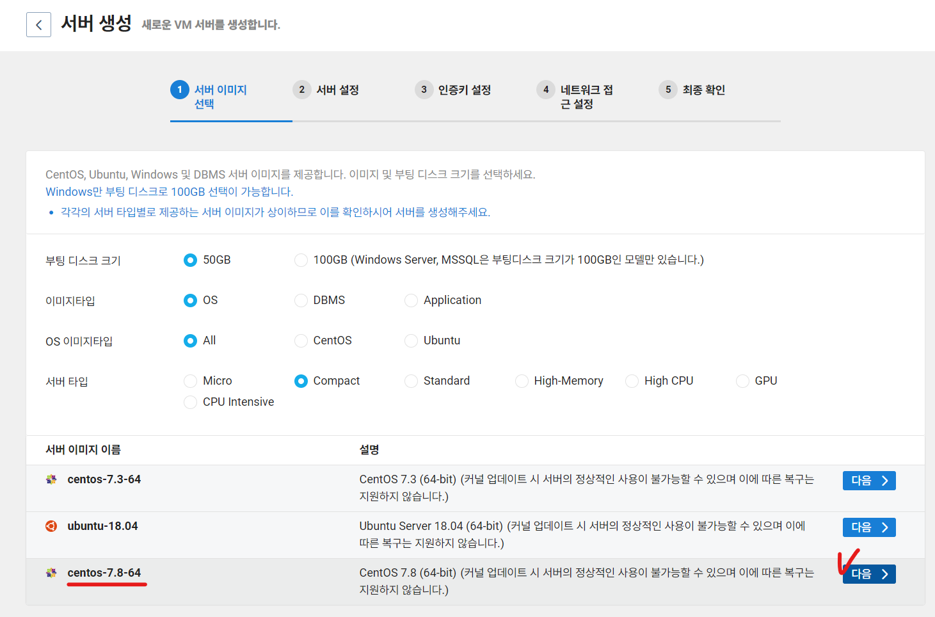Select the CPU Intensive server type
This screenshot has height=617, width=935.
(190, 402)
